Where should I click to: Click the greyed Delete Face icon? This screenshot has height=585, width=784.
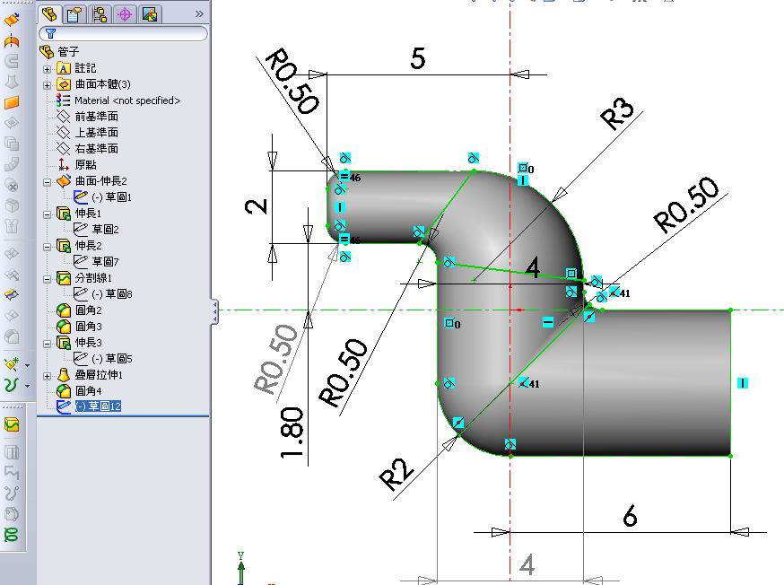click(12, 185)
